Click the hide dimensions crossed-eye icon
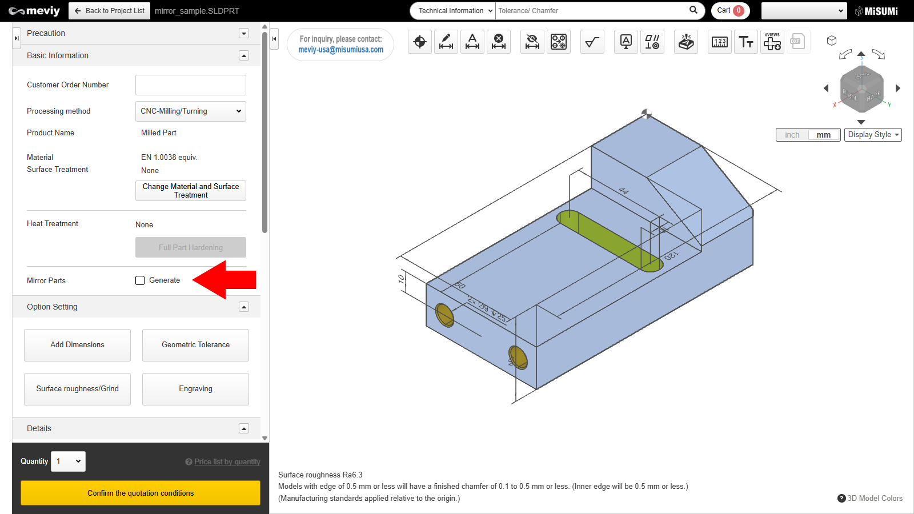Screen dimensions: 914x514 [x=532, y=42]
